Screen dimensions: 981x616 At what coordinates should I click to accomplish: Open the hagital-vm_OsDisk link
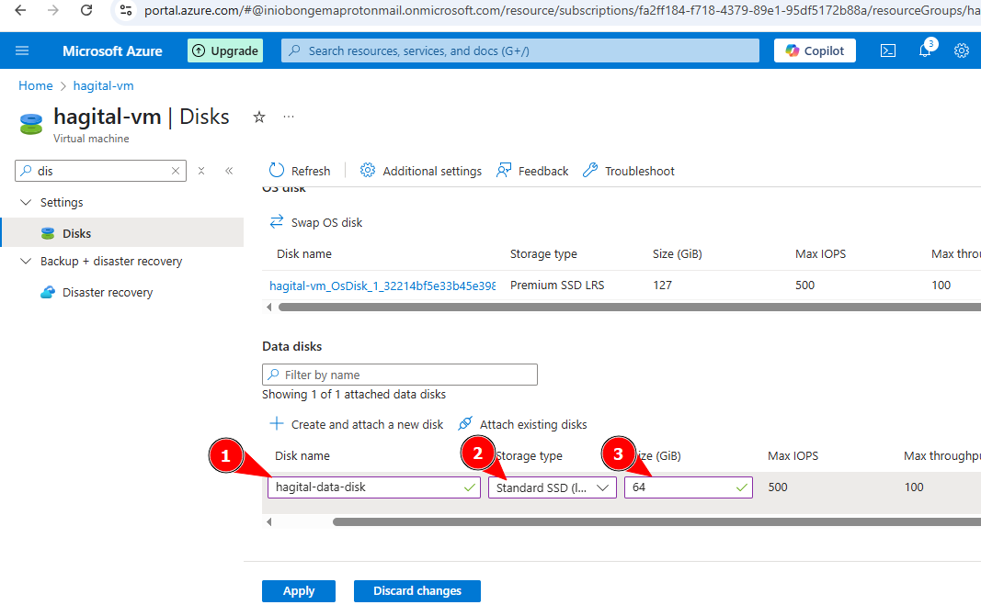[382, 286]
